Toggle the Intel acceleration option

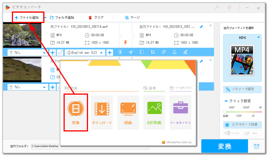coord(252,133)
